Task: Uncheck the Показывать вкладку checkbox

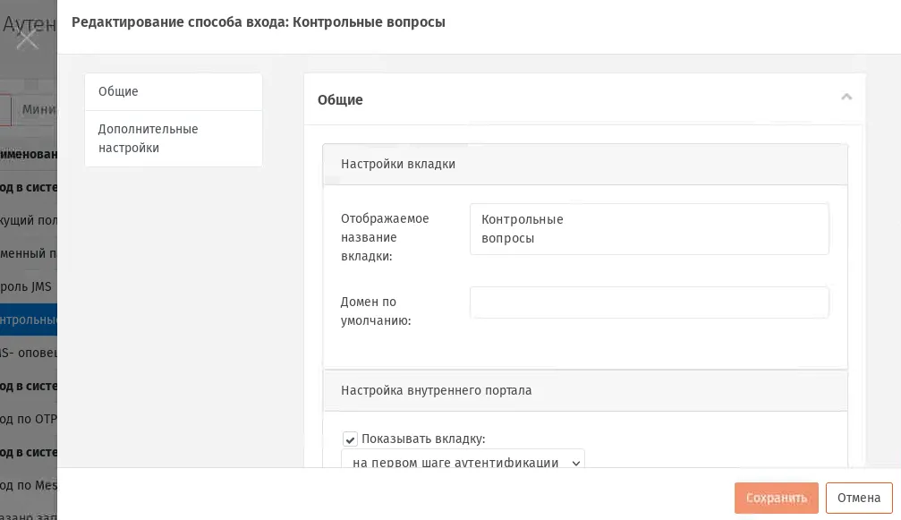Action: [x=350, y=439]
